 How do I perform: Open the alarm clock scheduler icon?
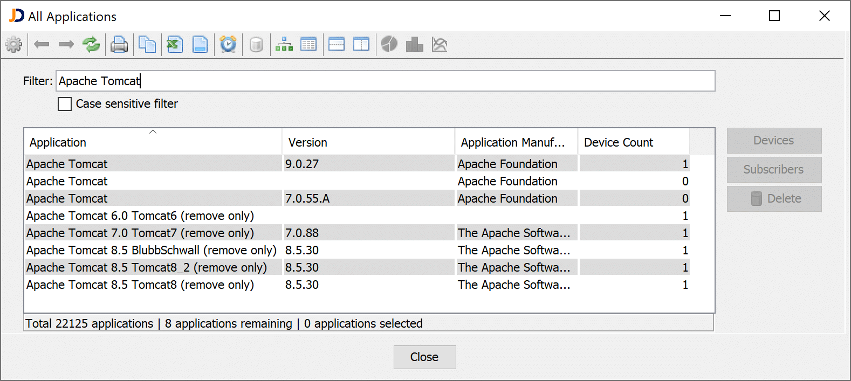228,44
